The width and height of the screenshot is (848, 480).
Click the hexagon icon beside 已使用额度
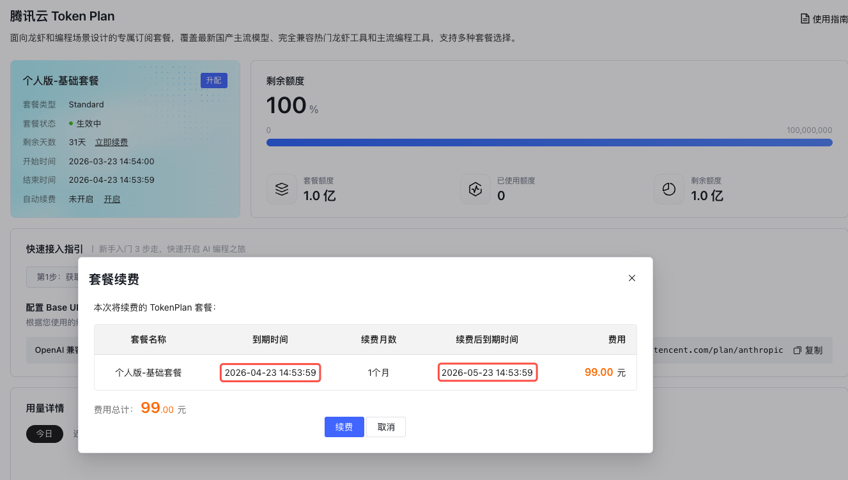tap(475, 189)
